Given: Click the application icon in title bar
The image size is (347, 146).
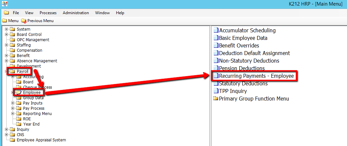Looking at the screenshot, I should pyautogui.click(x=4, y=4).
